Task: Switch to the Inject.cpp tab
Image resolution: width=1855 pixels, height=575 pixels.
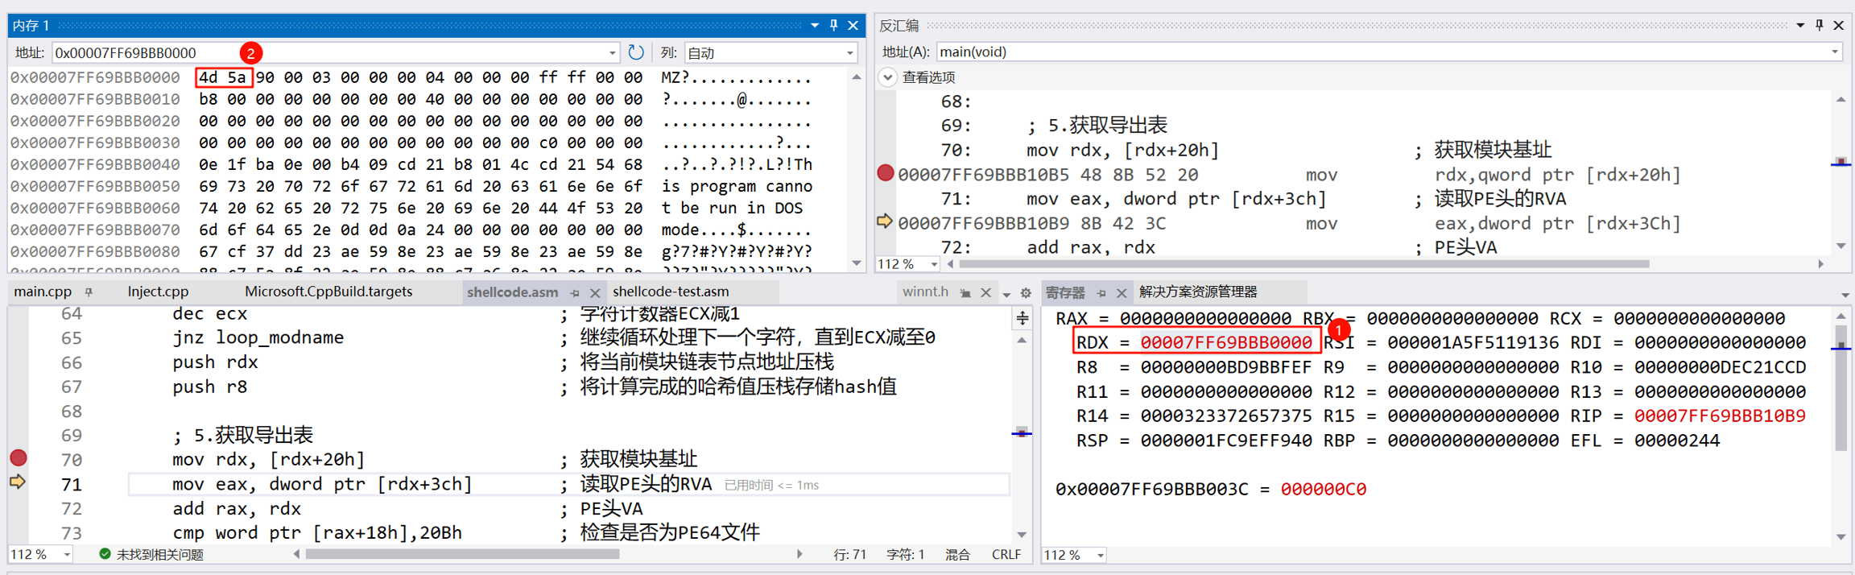Action: tap(158, 292)
